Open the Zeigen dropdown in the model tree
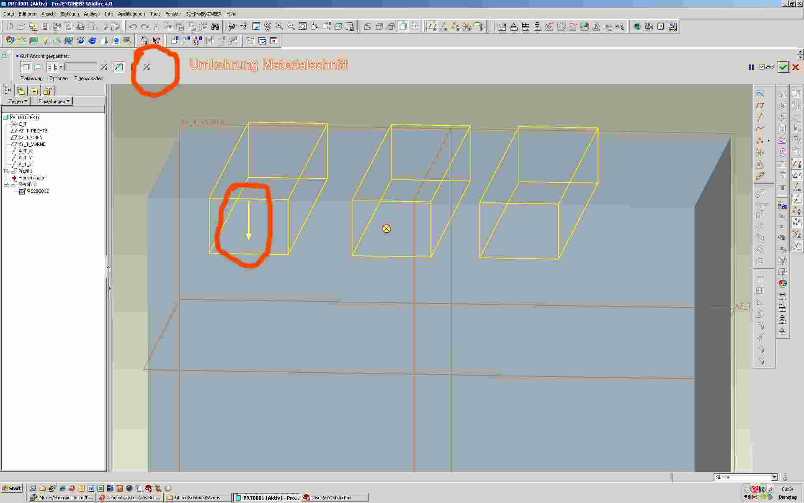 tap(18, 101)
